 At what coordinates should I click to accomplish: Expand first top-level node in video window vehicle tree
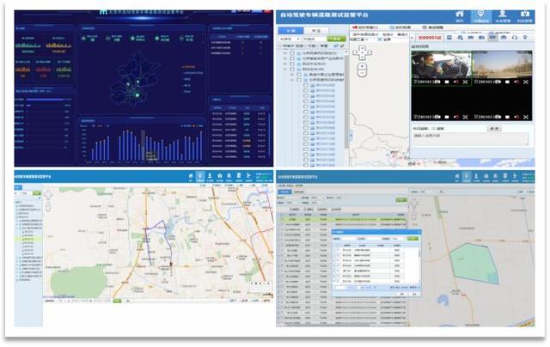[x=285, y=53]
